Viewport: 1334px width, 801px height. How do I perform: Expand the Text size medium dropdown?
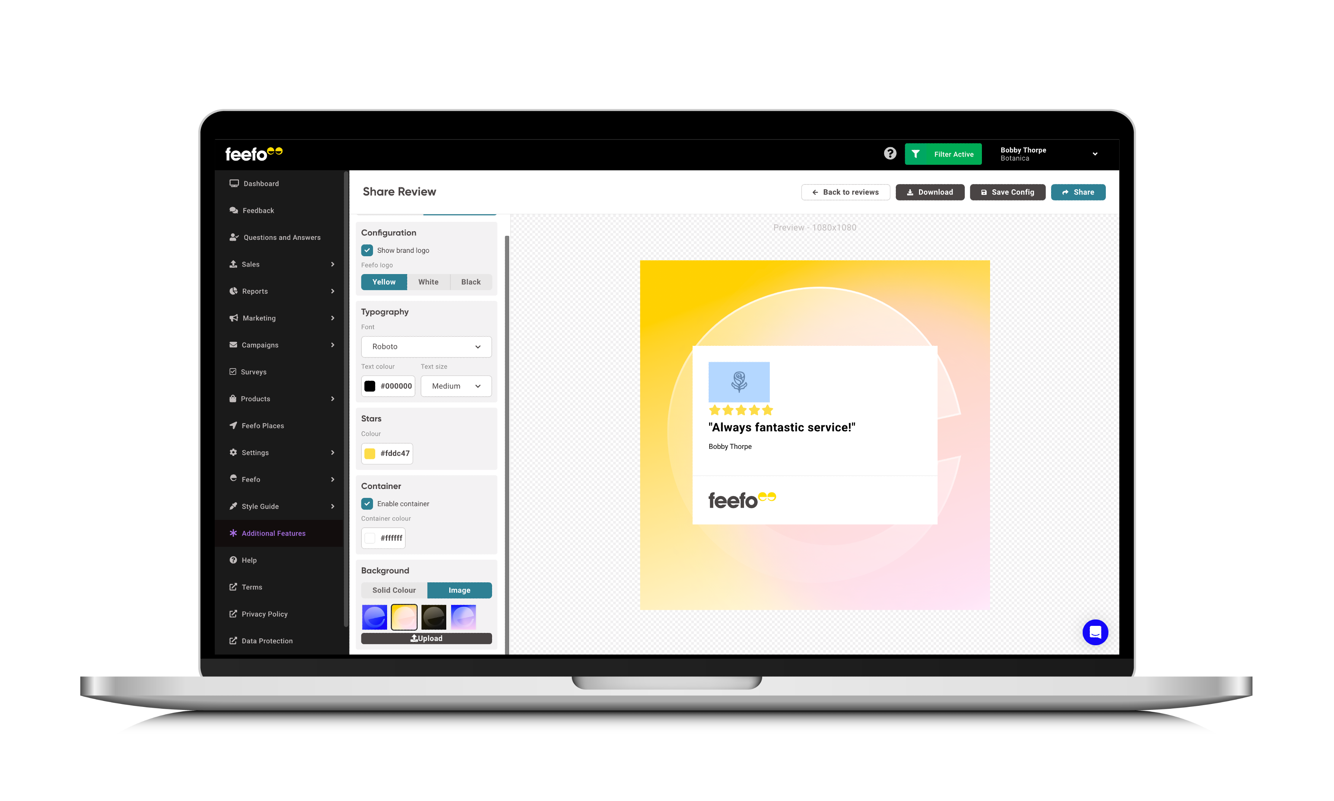coord(454,386)
